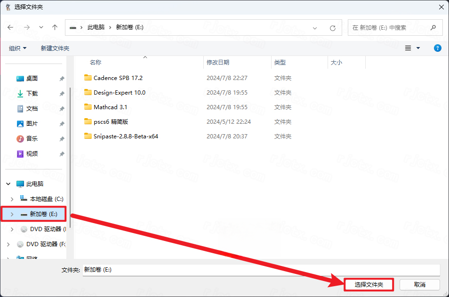Expand the 本地磁盘 (C:) tree node
This screenshot has width=449, height=297.
12,199
